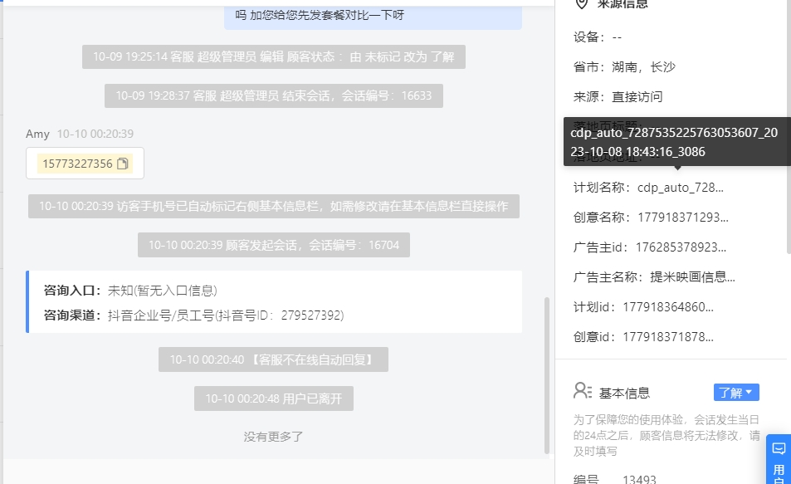Image resolution: width=791 pixels, height=484 pixels.
Task: Click the 广告主名称 提米映画信息... value
Action: (x=692, y=277)
